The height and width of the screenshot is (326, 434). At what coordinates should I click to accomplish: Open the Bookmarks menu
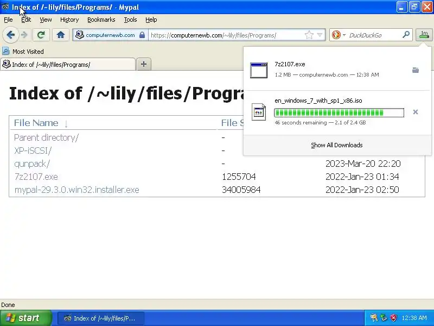(x=101, y=20)
